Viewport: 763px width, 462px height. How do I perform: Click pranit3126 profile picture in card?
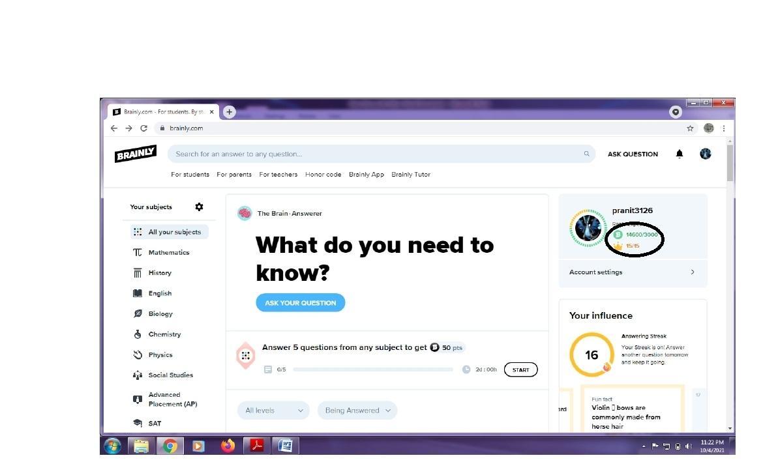[588, 227]
